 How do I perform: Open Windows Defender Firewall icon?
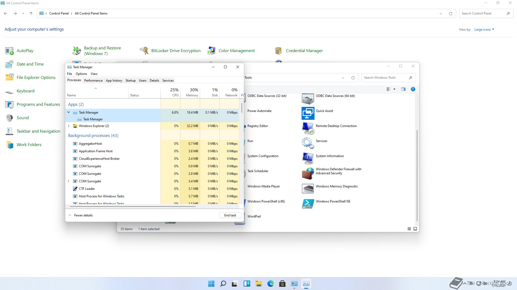click(308, 173)
